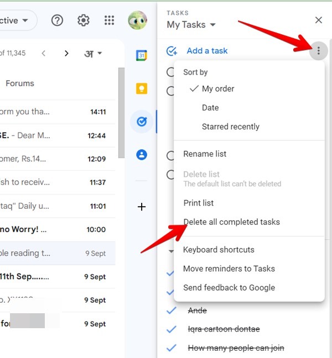
Task: Click the Add a task link
Action: click(207, 51)
